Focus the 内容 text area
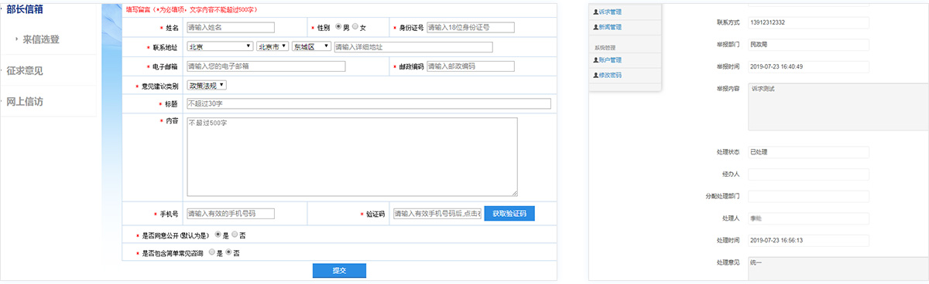The height and width of the screenshot is (284, 929). (x=352, y=157)
